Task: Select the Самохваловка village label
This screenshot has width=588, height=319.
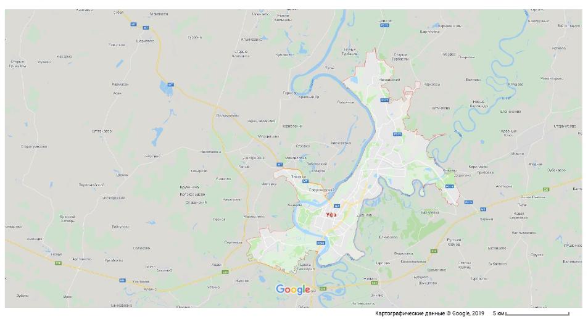Action: point(413,261)
